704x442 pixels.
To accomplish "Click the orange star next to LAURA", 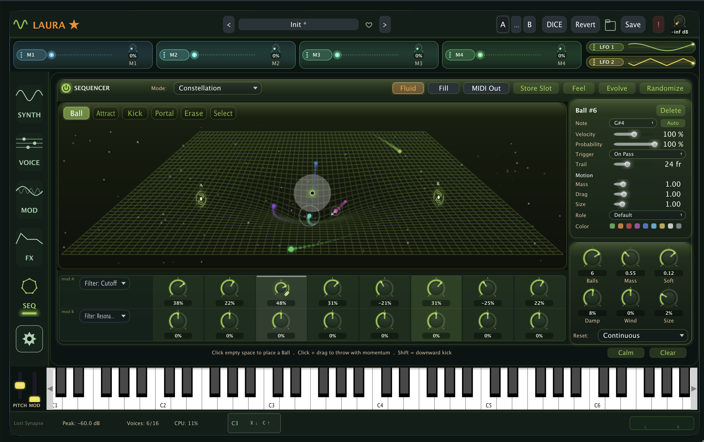I will click(x=74, y=24).
